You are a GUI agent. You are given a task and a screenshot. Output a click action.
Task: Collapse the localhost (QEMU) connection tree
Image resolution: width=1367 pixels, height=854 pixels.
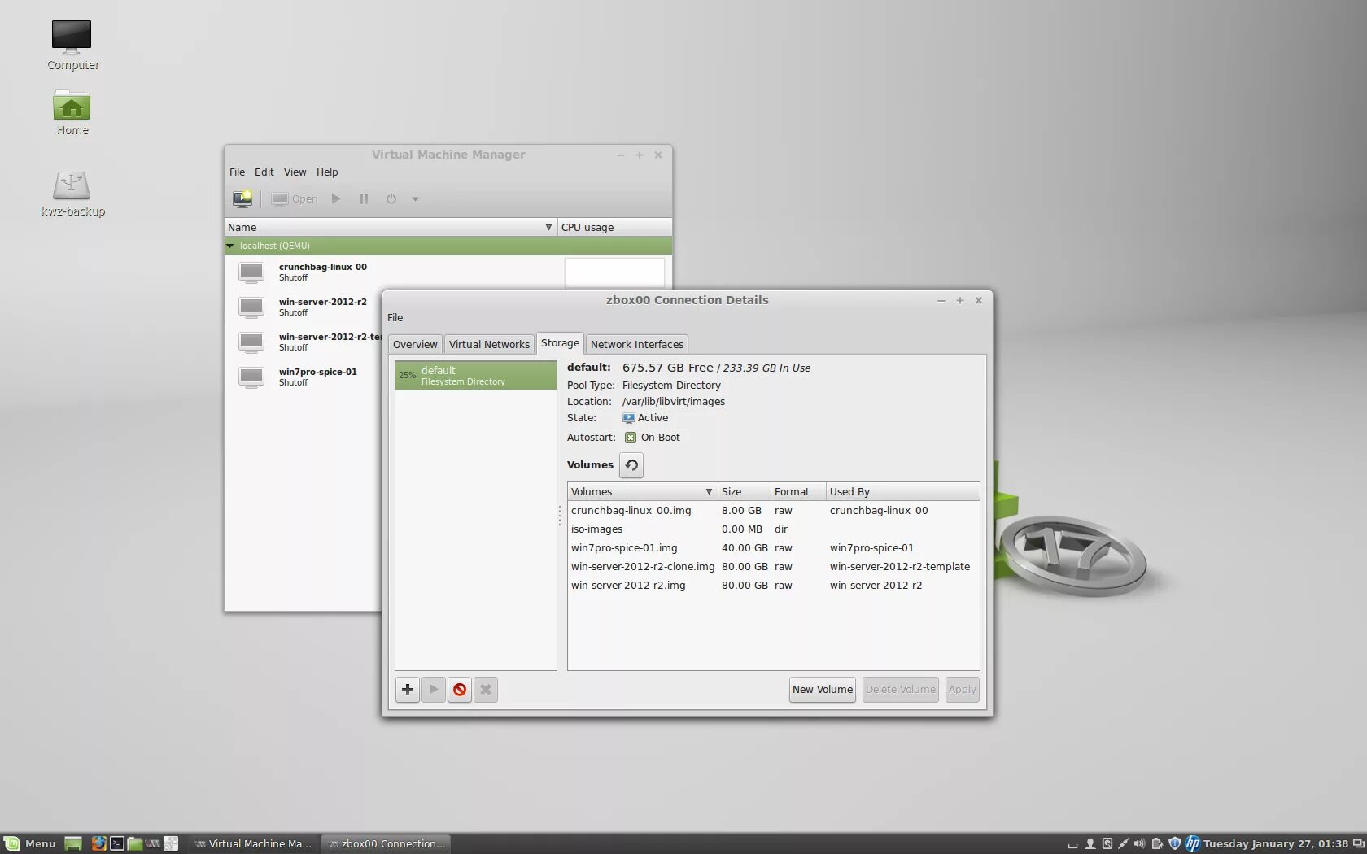point(230,246)
